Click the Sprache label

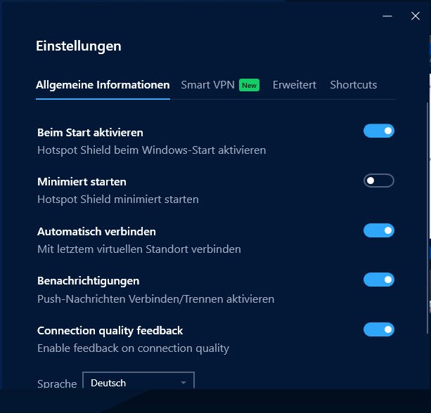click(x=57, y=383)
